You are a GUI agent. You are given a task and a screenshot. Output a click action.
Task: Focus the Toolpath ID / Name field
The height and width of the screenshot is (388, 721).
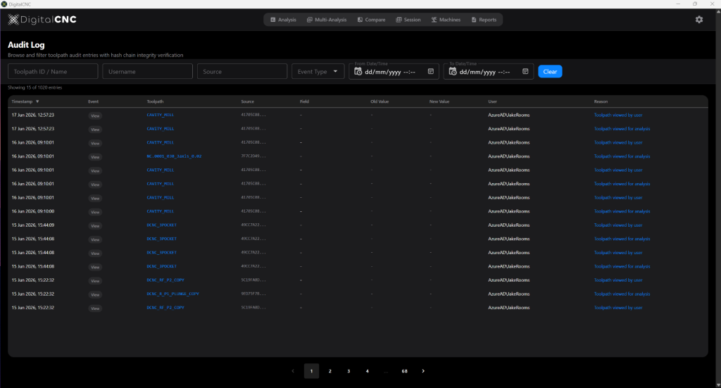[53, 71]
